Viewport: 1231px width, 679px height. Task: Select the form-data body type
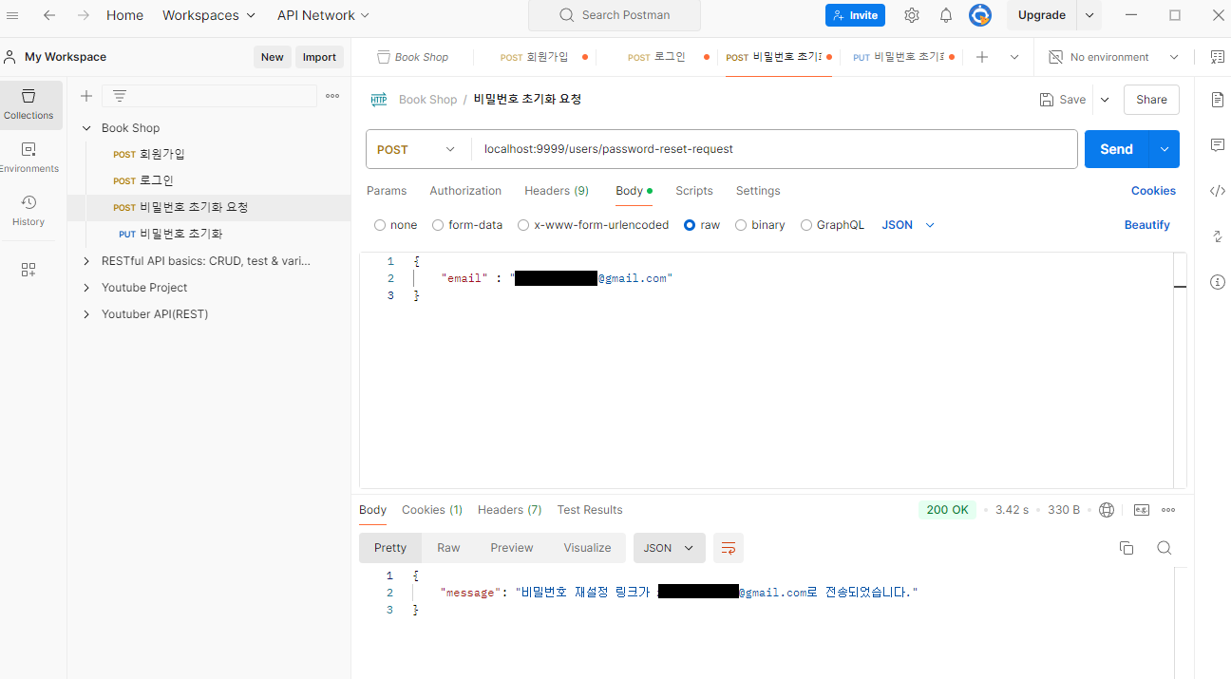(438, 225)
